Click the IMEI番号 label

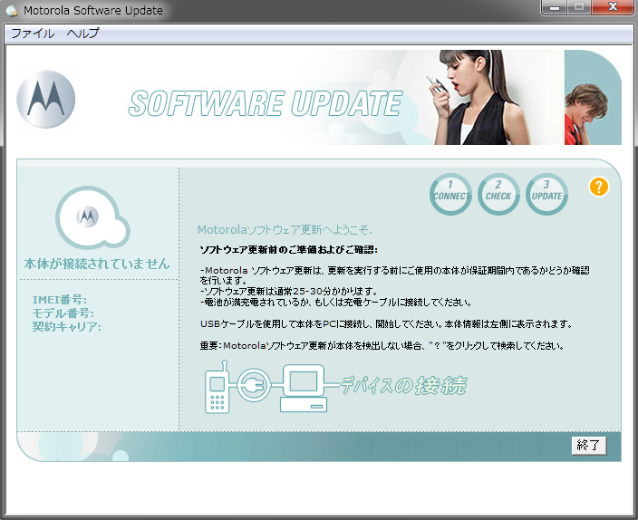[x=60, y=300]
